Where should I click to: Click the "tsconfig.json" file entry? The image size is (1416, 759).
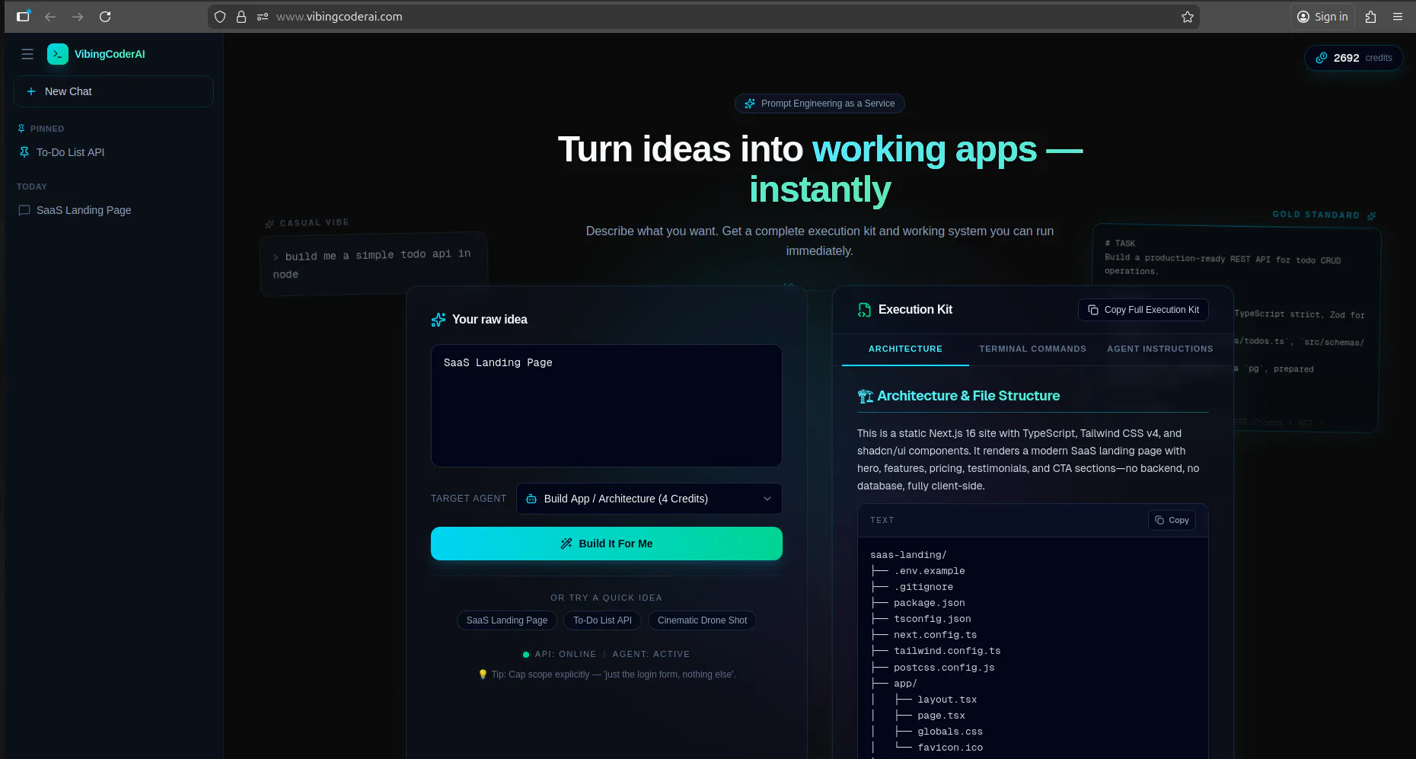933,619
